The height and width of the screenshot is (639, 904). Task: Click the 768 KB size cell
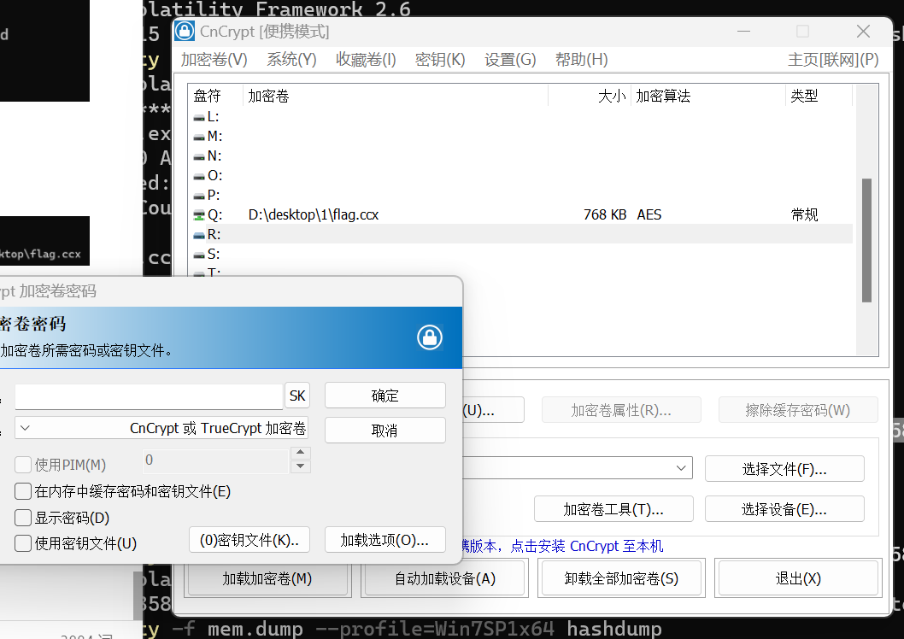pyautogui.click(x=605, y=215)
